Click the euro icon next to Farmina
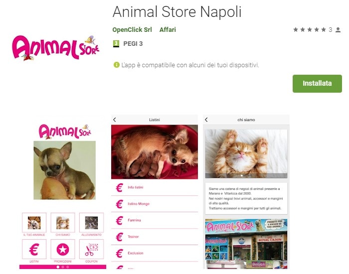Viewport: 349px width, 274px height. pyautogui.click(x=120, y=220)
